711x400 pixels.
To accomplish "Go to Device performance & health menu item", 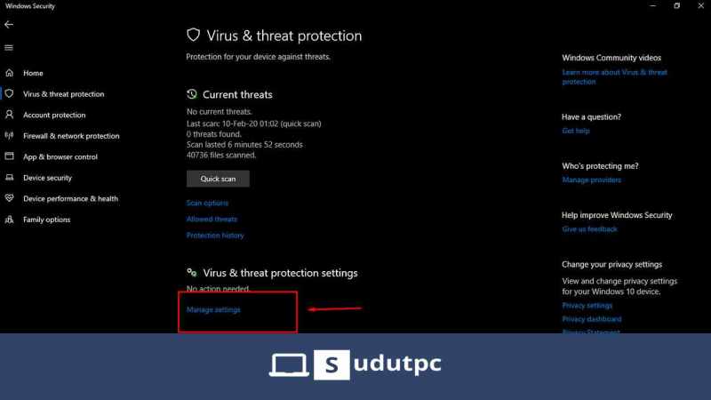I will click(70, 198).
